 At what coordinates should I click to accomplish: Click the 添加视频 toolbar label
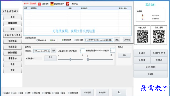click(45, 4)
